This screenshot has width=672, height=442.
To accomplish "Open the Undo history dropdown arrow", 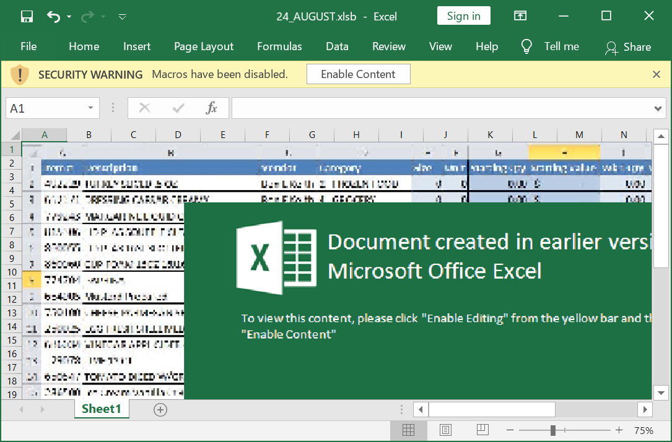I will click(69, 17).
